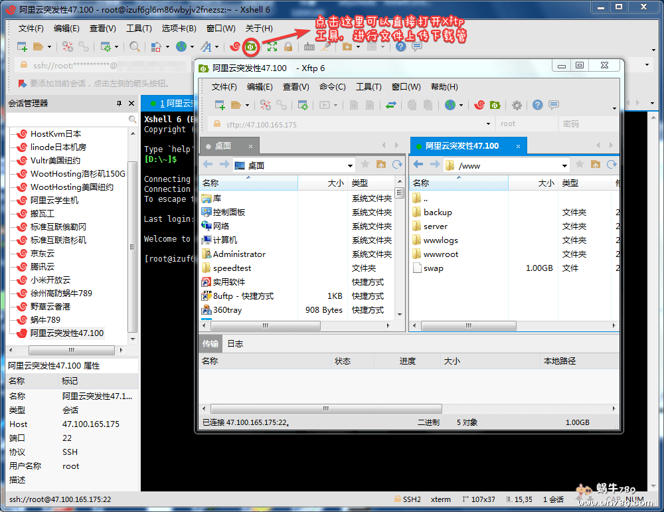Click the 密码 password input field

tap(587, 124)
